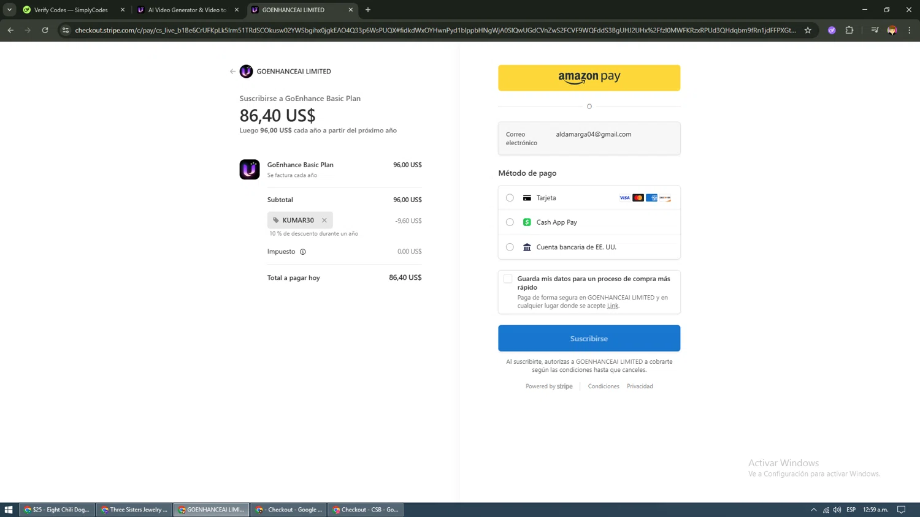The image size is (920, 517).
Task: Open the Extensions puzzle icon
Action: point(849,30)
